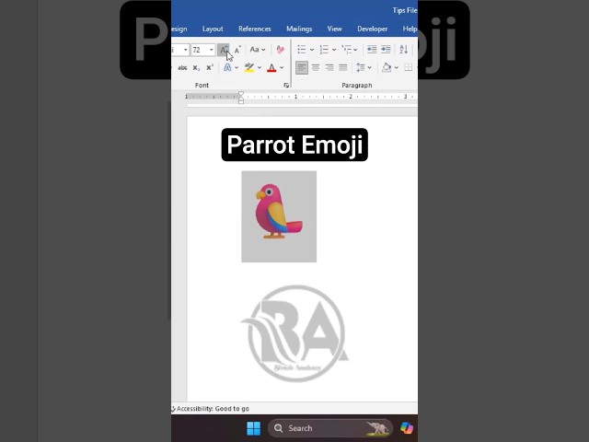Screen dimensions: 589x442
Task: Click the font size field showing 72
Action: pos(199,50)
